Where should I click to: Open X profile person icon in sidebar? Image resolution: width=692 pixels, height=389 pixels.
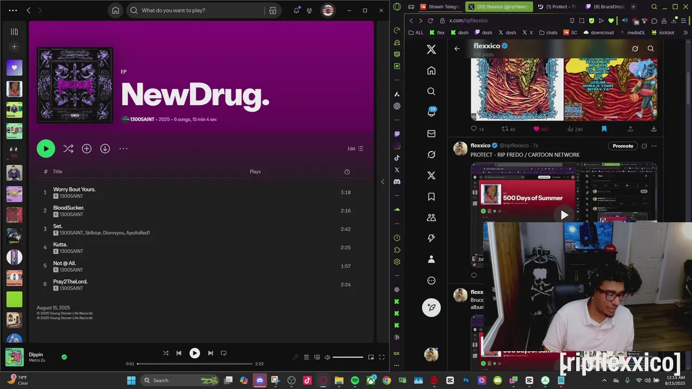(431, 259)
